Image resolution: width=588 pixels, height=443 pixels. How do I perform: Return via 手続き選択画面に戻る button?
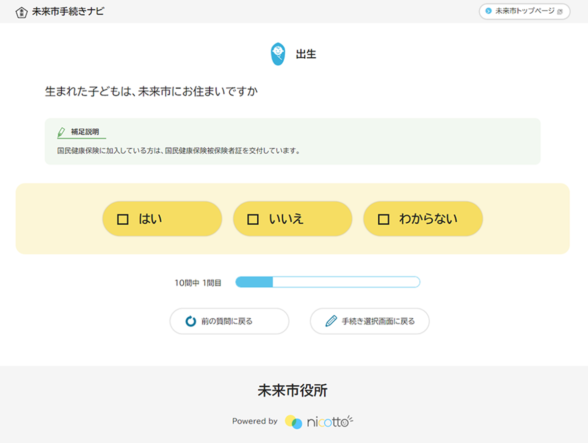369,322
